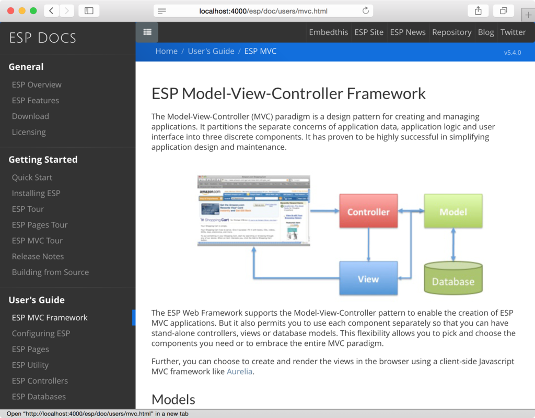Click the ESP MVC breadcrumb
The width and height of the screenshot is (535, 418).
[x=260, y=51]
